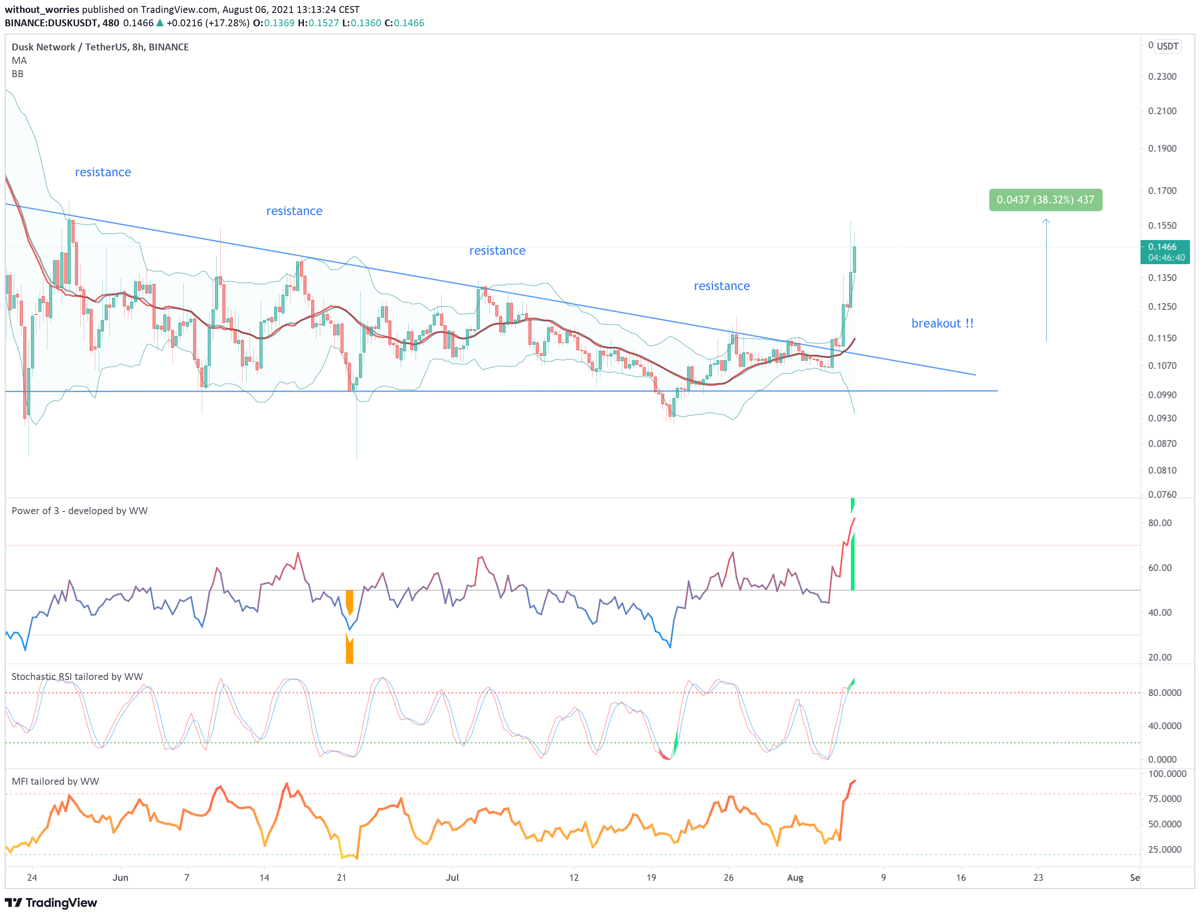Click the BINANCE:DUSKUSDT symbol header text
1200x917 pixels.
[53, 23]
